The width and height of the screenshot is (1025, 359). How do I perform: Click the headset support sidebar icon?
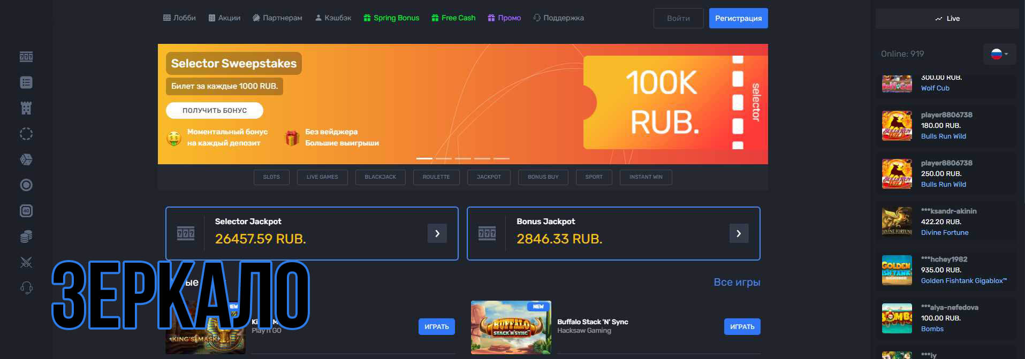click(26, 288)
